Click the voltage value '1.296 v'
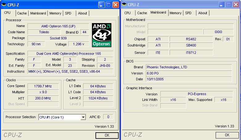 [78, 44]
